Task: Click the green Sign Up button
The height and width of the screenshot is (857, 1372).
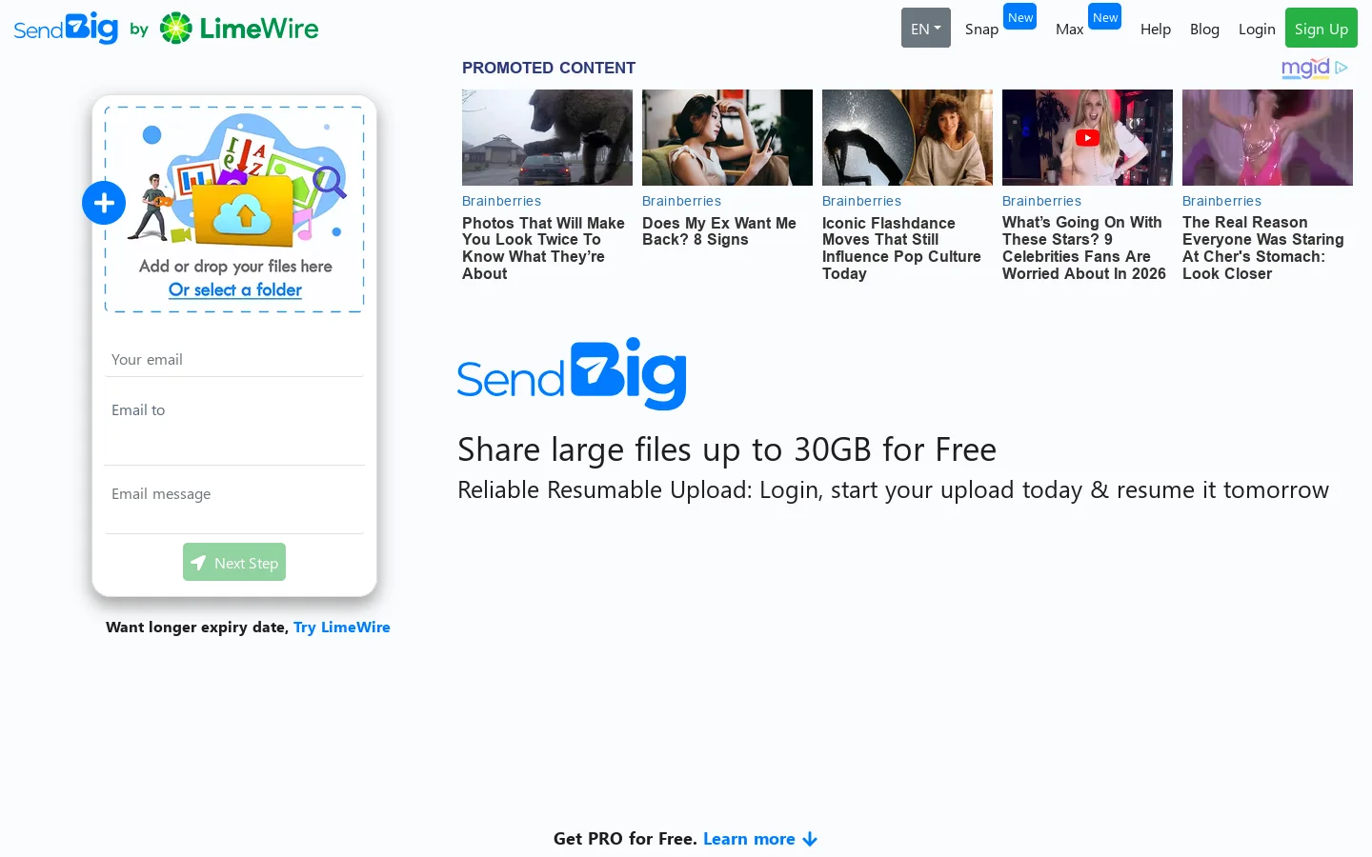Action: coord(1322,29)
